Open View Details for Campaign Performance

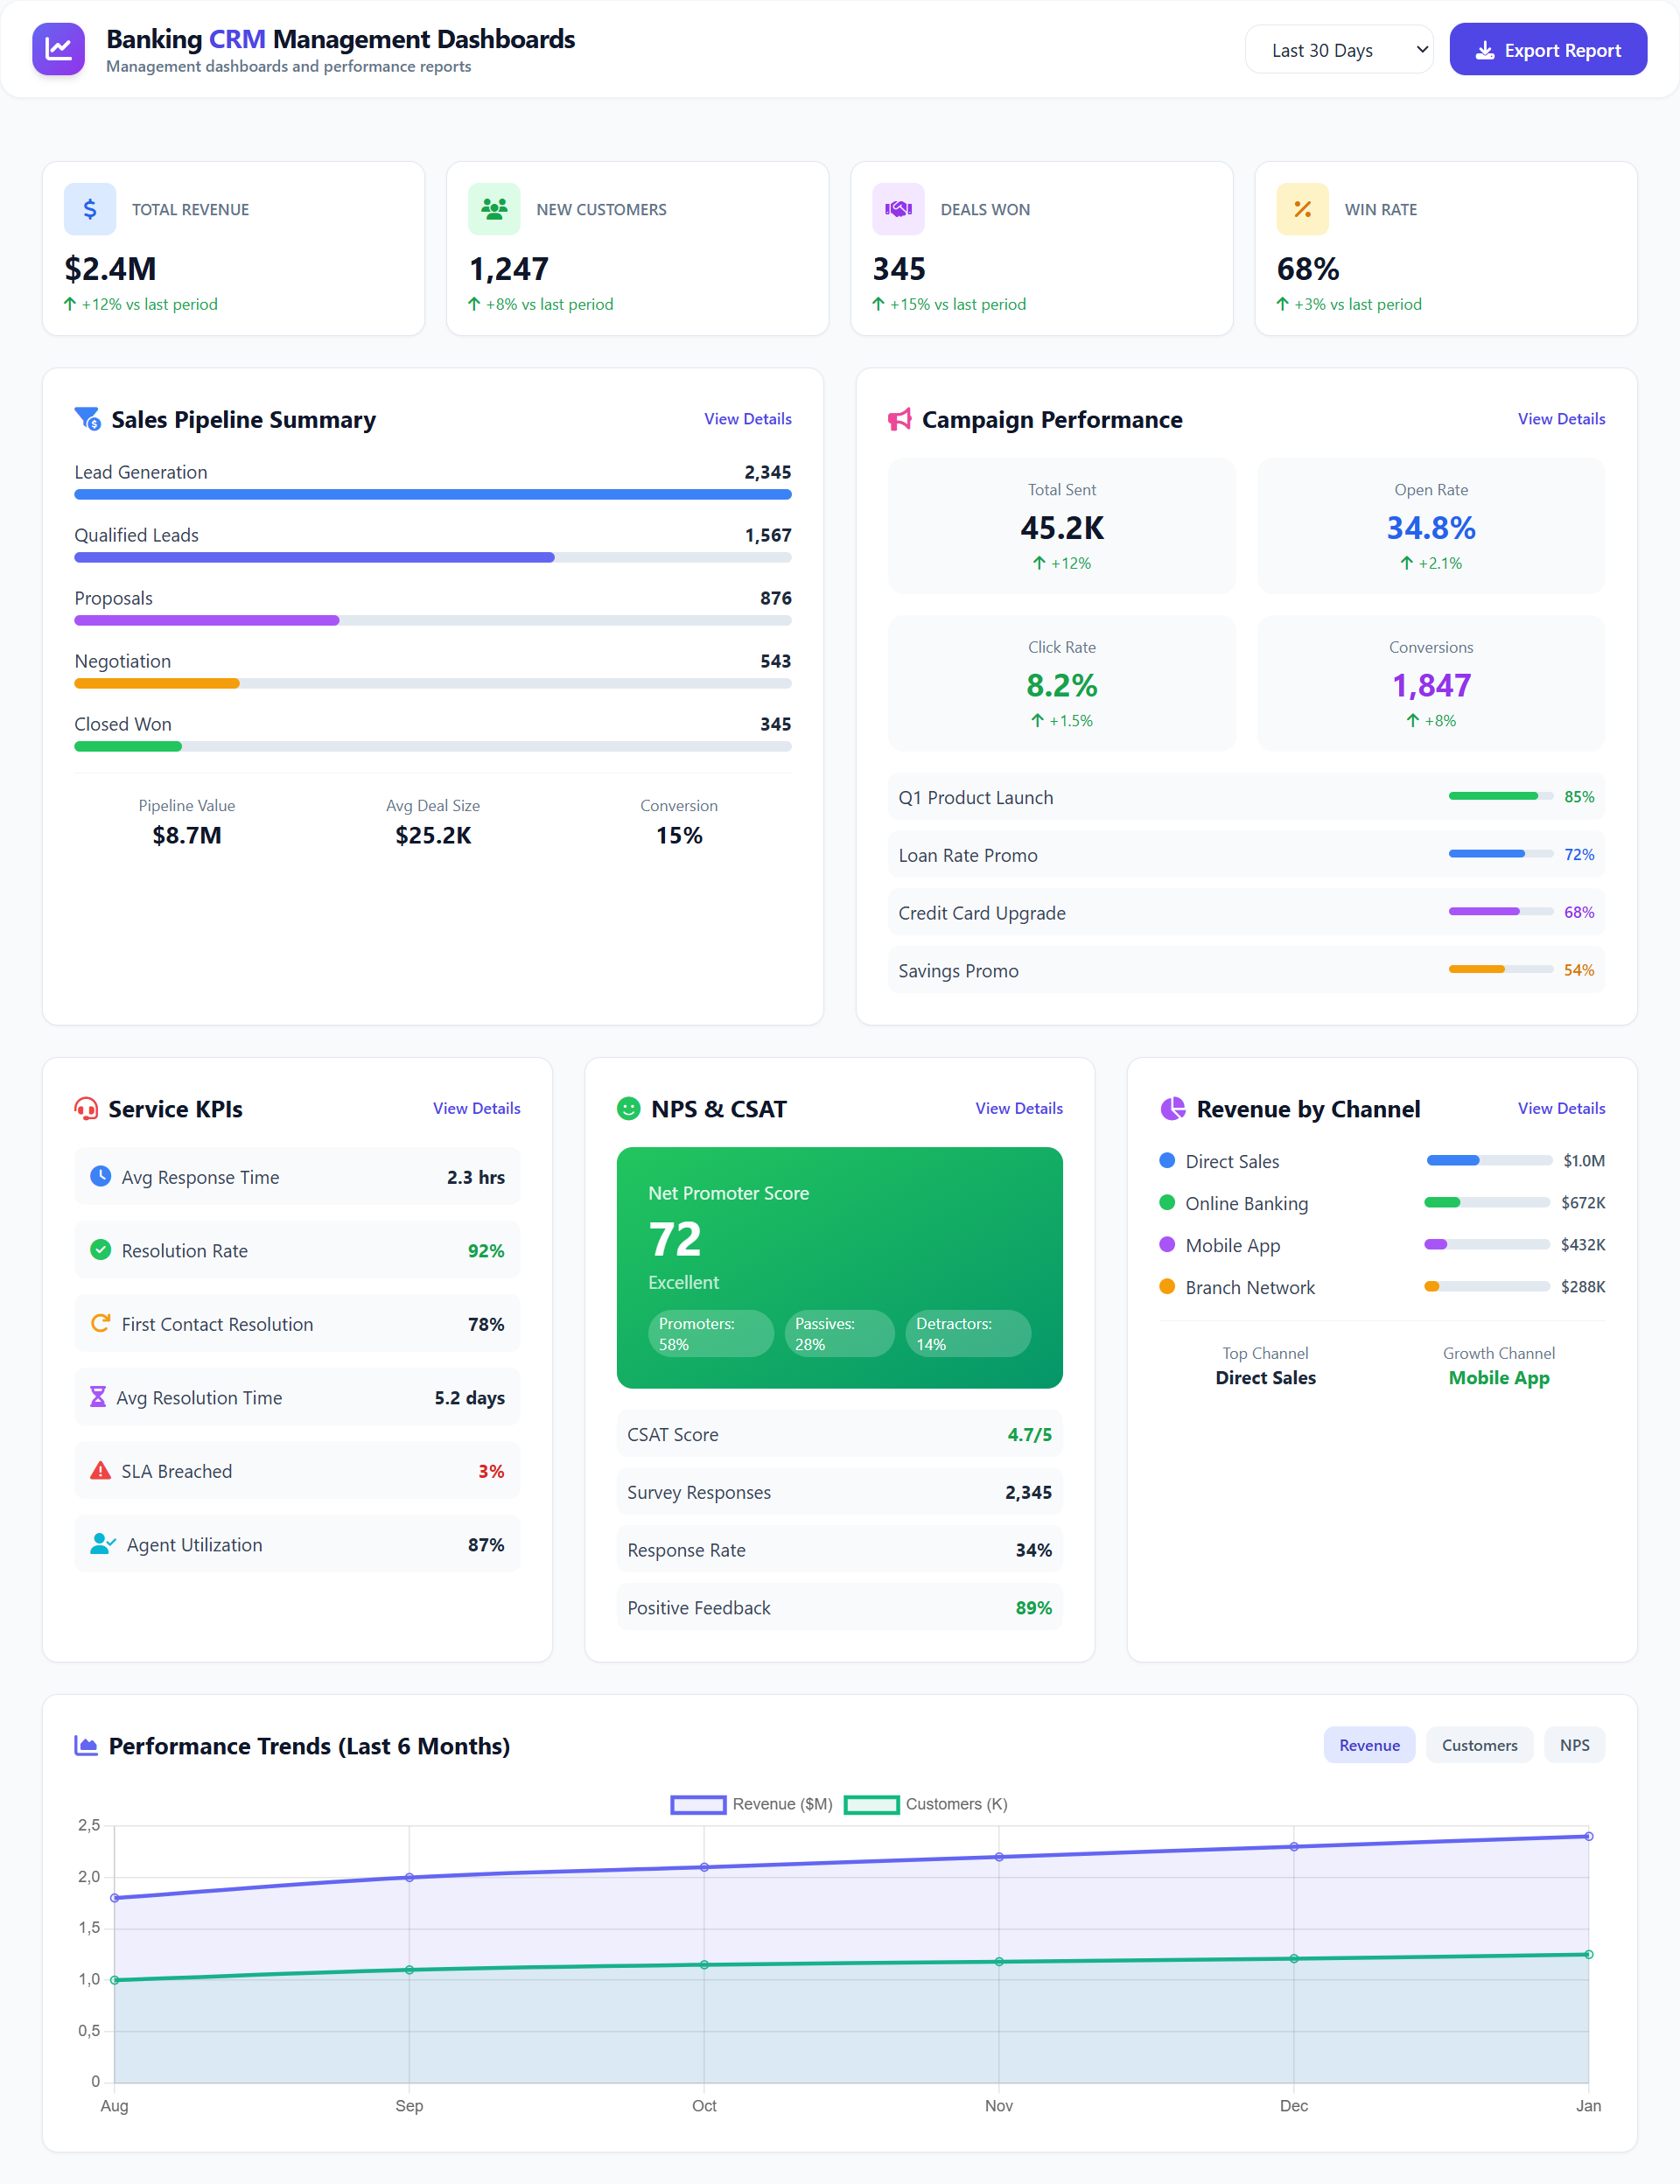click(1561, 419)
